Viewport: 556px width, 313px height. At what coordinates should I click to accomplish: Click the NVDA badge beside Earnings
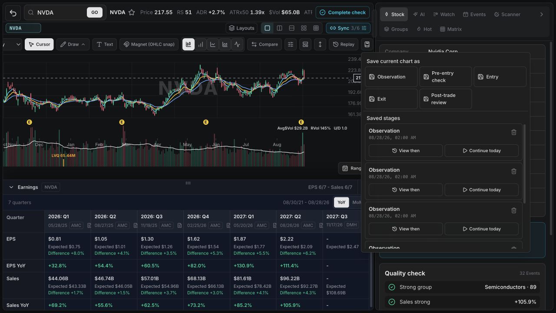(51, 187)
